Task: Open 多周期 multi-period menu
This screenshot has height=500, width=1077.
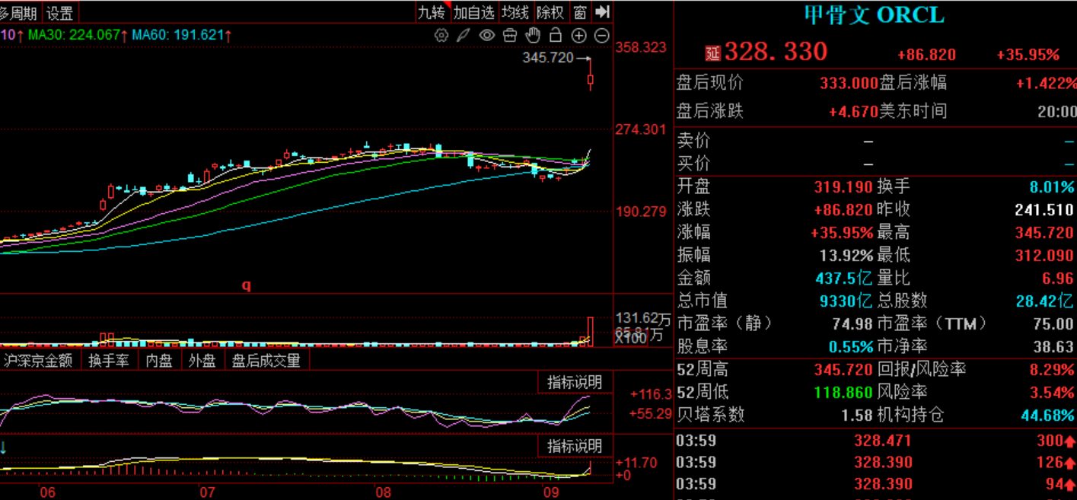Action: coord(19,12)
